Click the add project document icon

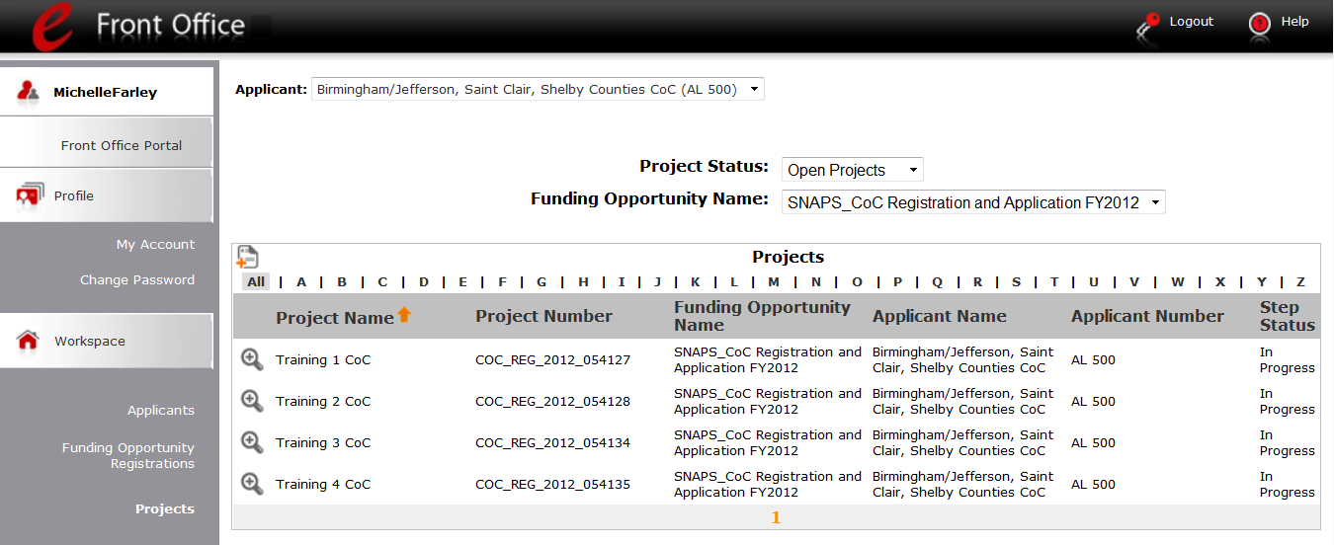point(247,257)
